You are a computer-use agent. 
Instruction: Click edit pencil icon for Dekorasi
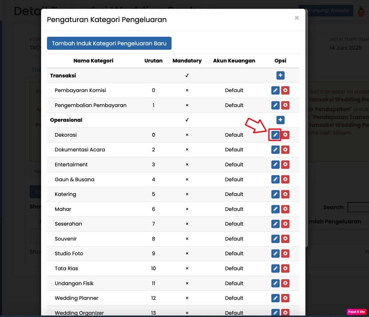click(275, 135)
